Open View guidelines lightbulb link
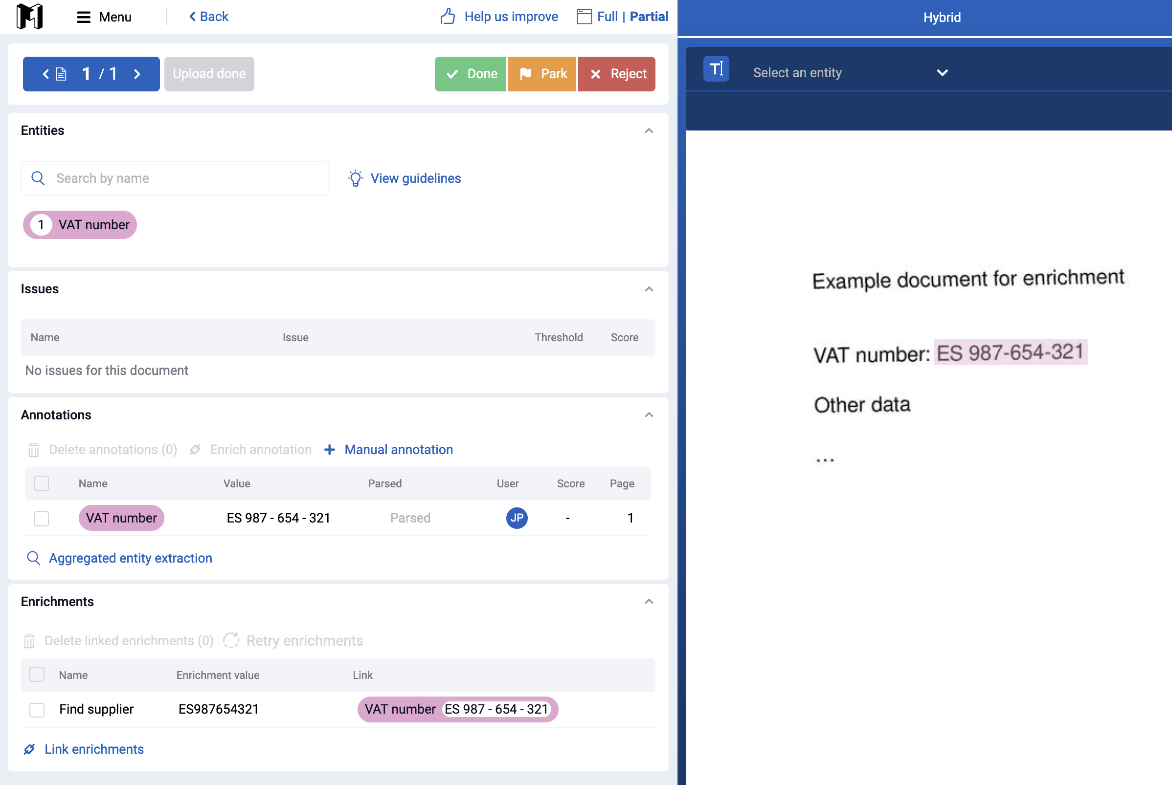The image size is (1172, 785). click(x=405, y=178)
